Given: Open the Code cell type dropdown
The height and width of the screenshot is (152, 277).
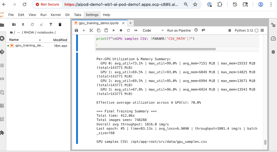Looking at the screenshot, I should pos(153,30).
